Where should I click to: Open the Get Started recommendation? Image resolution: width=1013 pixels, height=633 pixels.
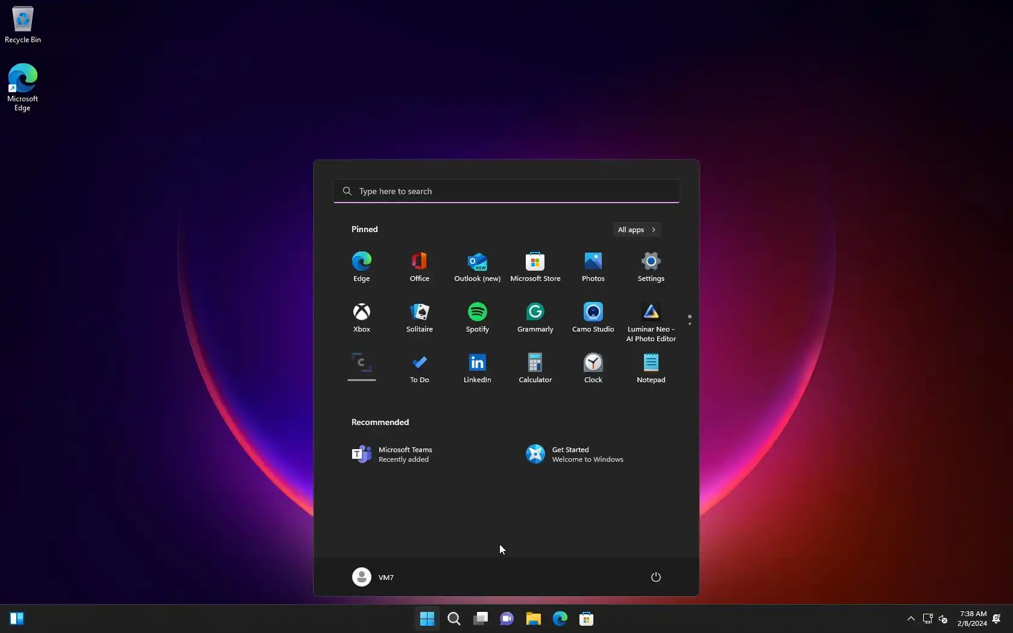[x=593, y=455]
